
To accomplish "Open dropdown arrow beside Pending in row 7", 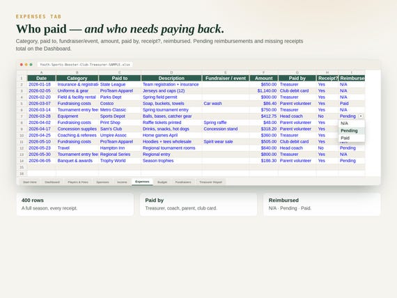I will pyautogui.click(x=361, y=116).
